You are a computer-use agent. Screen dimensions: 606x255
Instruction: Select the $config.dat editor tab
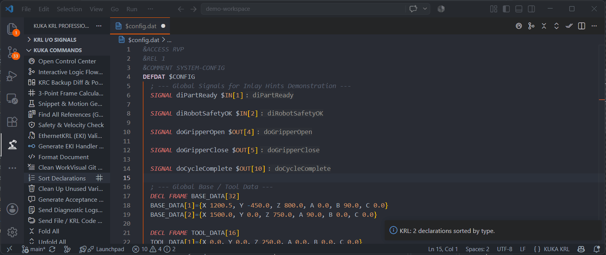(140, 26)
